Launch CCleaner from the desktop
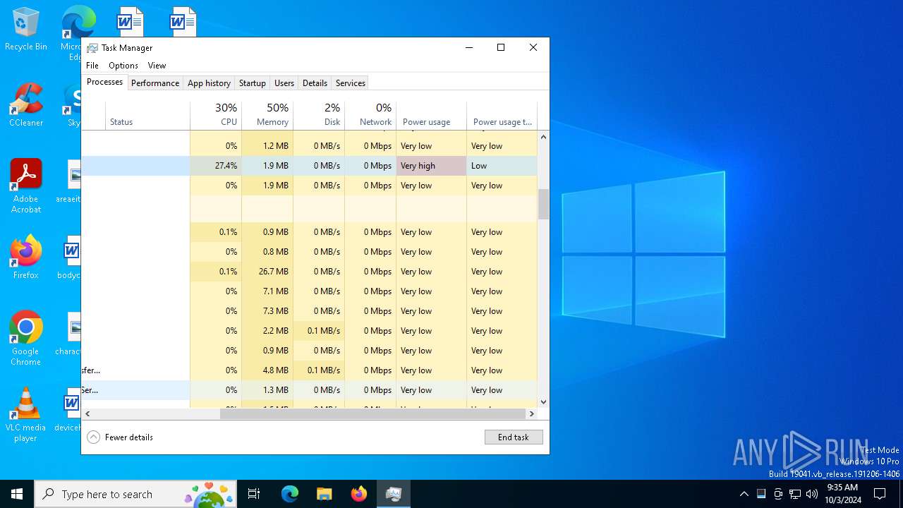This screenshot has width=903, height=508. (26, 106)
